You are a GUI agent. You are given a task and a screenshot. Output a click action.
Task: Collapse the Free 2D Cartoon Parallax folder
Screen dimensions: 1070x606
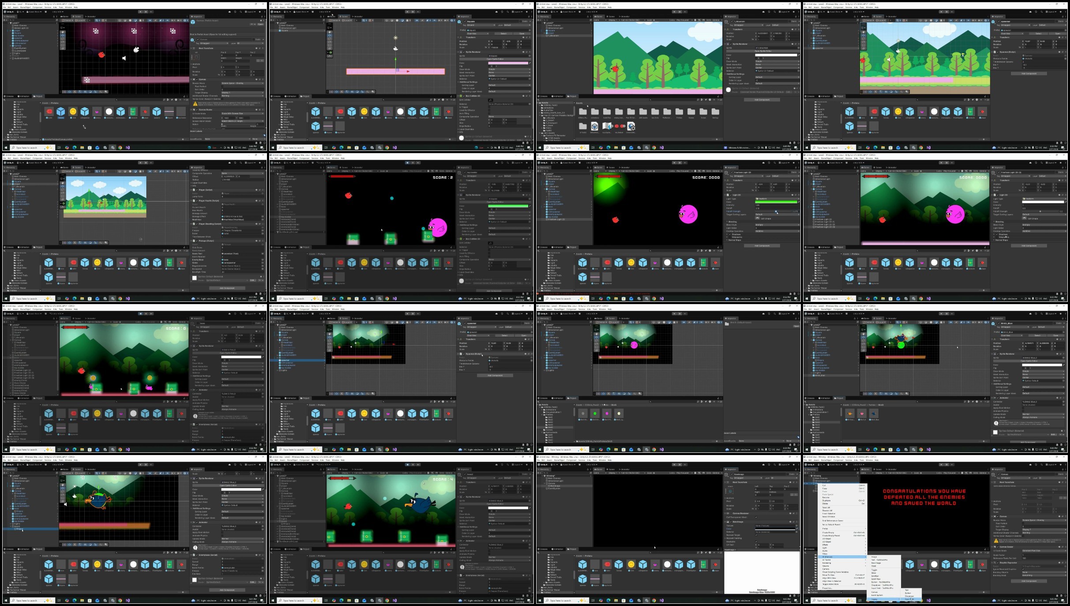540,115
